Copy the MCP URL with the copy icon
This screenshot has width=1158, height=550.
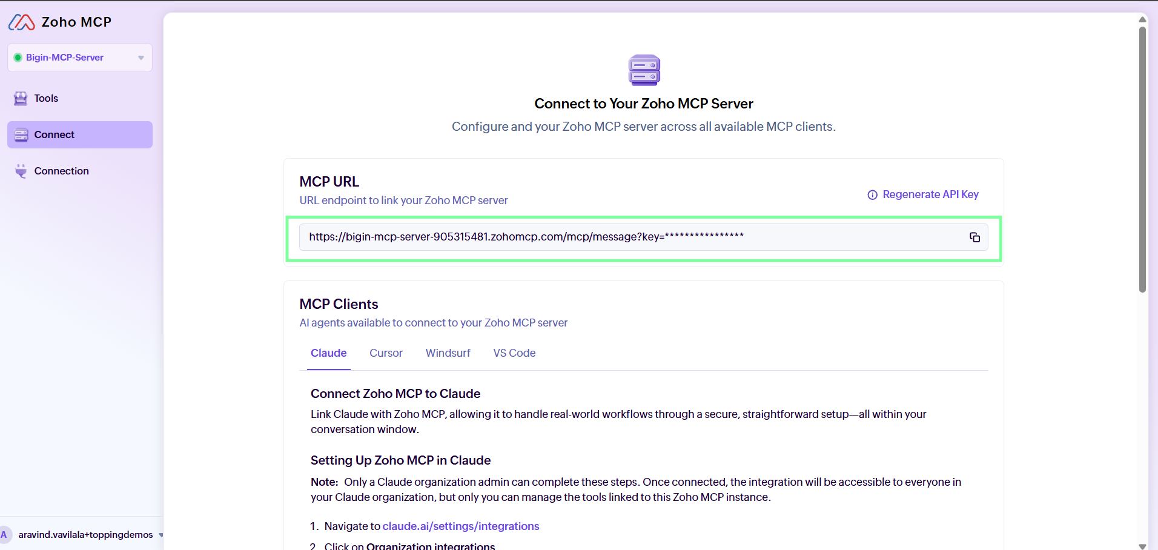(x=974, y=237)
